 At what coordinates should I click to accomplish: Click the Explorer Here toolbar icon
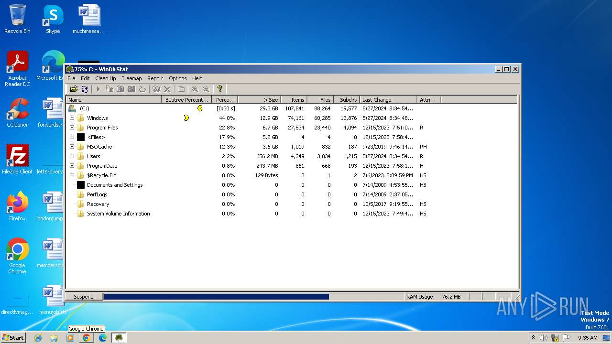tap(120, 89)
